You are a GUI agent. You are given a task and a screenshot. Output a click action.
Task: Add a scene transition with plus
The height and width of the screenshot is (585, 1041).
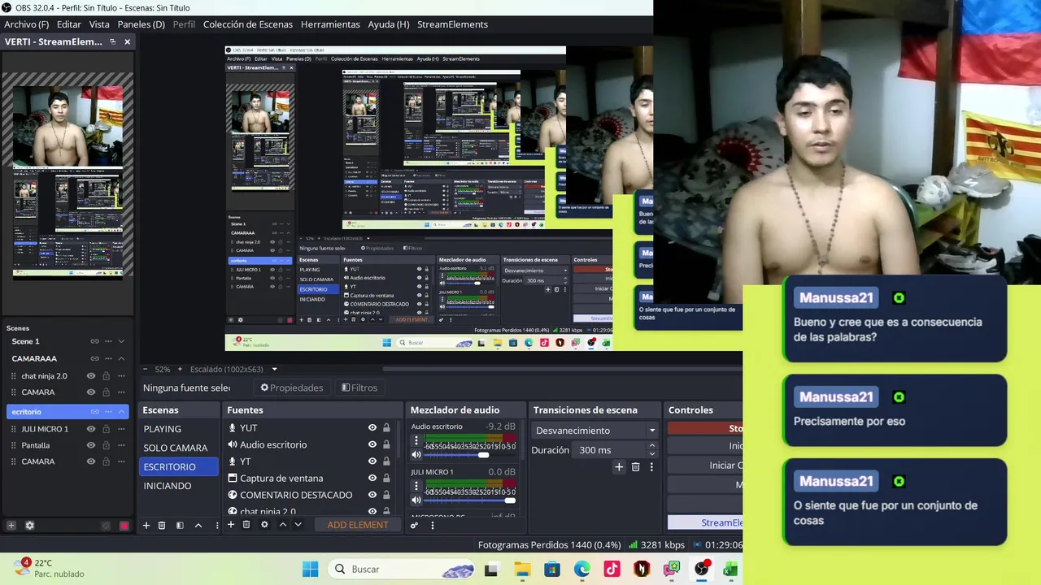tap(619, 467)
